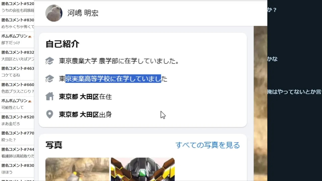Click the round profile avatar photo
The height and width of the screenshot is (181, 322).
(x=54, y=13)
